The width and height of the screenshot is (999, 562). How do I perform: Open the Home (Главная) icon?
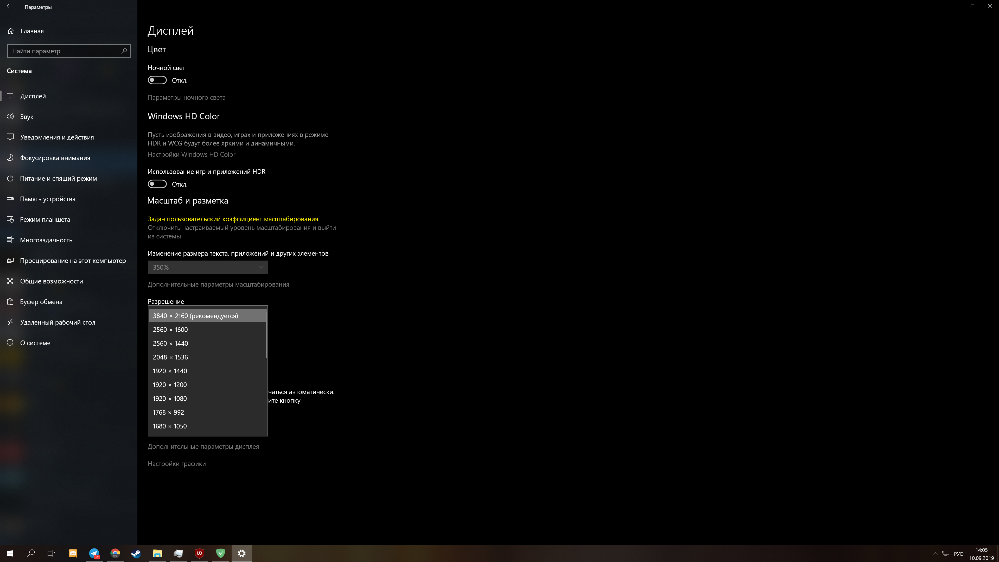[10, 31]
